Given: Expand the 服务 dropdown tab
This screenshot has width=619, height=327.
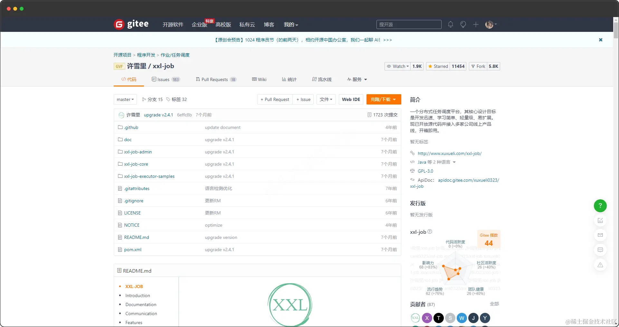Looking at the screenshot, I should click(357, 79).
